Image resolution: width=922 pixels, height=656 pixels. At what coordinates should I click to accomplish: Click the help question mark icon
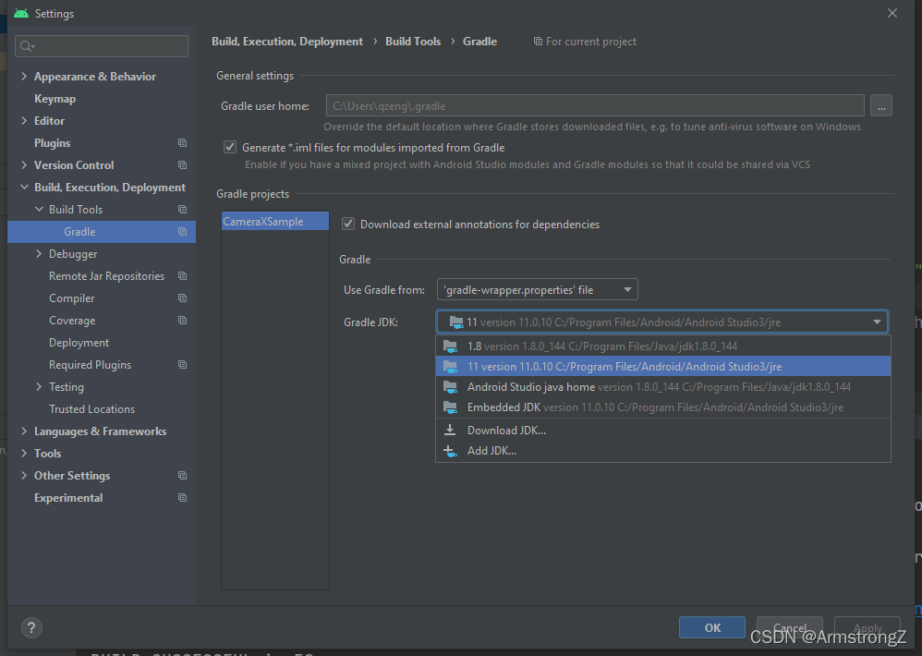[x=30, y=627]
